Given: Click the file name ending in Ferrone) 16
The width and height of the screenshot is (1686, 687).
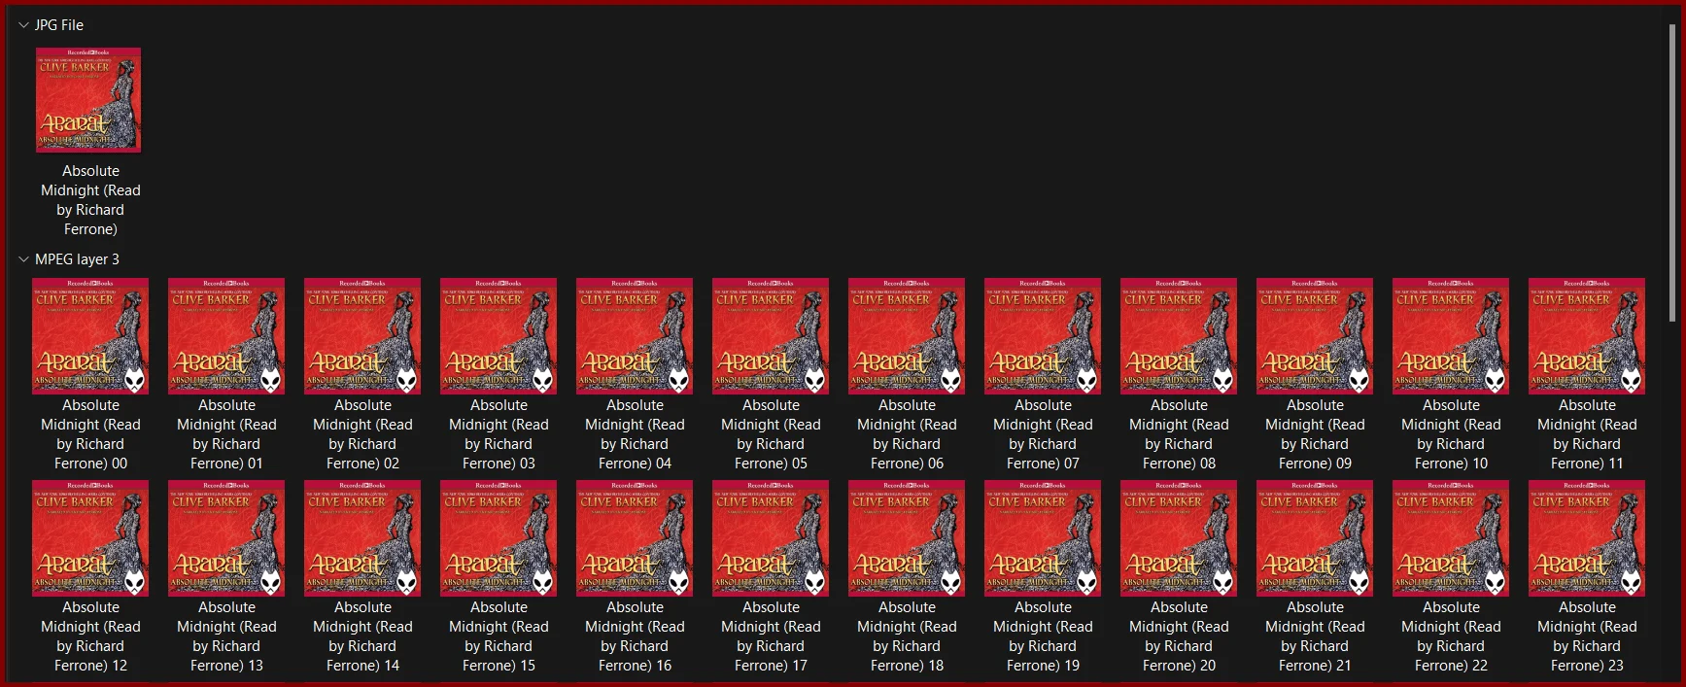Looking at the screenshot, I should click(x=635, y=636).
